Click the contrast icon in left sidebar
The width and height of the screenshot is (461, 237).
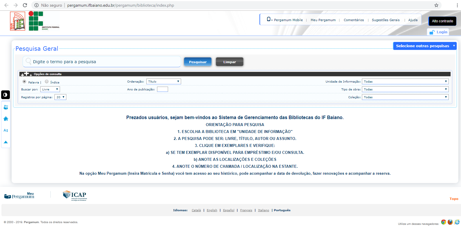(6, 95)
